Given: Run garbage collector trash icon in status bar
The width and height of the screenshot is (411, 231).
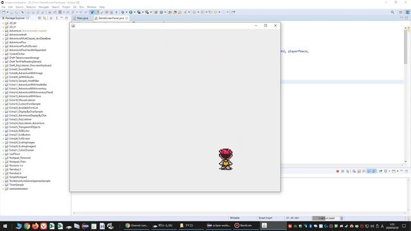Looking at the screenshot, I should [x=342, y=218].
